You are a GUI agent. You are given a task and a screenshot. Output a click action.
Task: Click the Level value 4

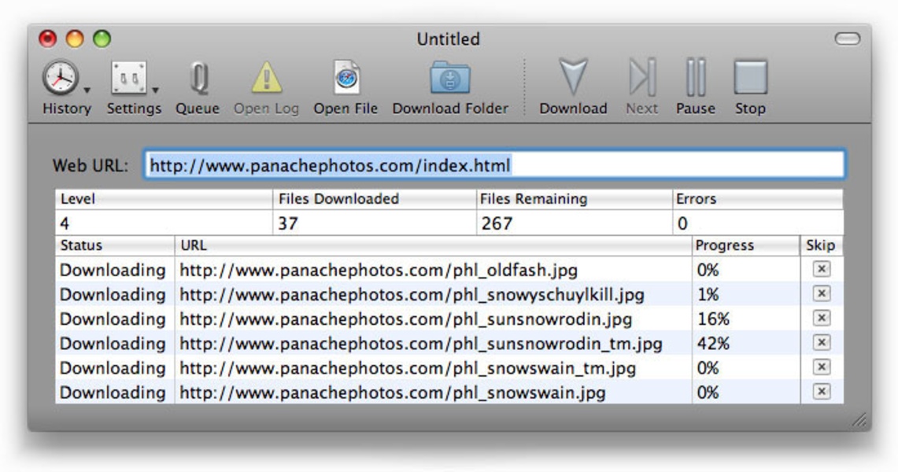(x=65, y=223)
